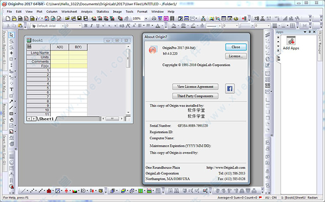Open the File menu

click(9, 11)
